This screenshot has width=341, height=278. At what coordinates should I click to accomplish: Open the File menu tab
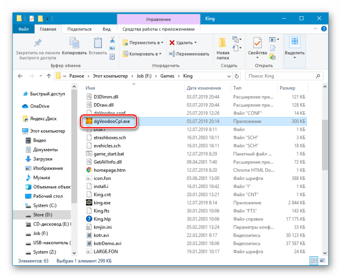point(23,29)
